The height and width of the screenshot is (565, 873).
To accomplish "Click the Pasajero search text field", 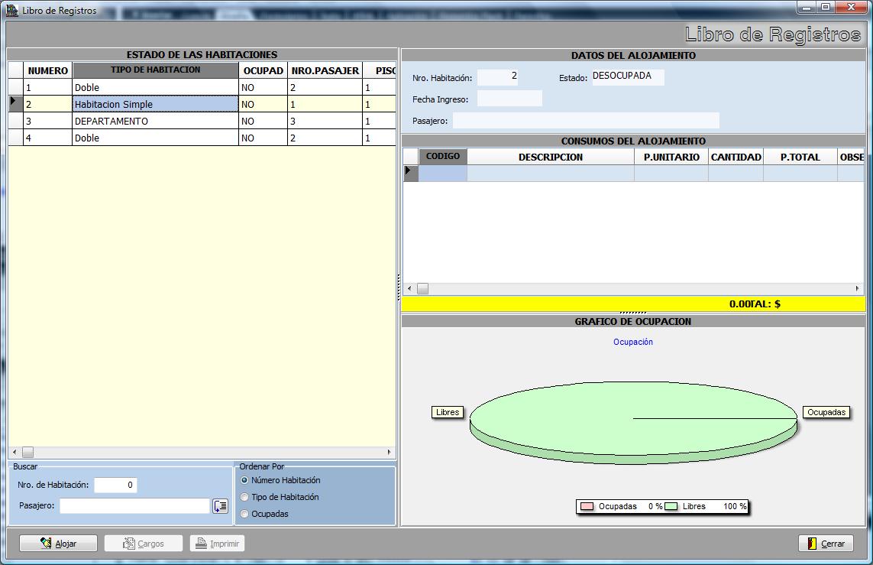I will pyautogui.click(x=134, y=505).
